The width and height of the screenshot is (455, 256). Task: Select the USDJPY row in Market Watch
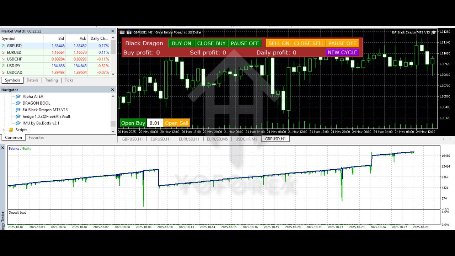click(x=21, y=66)
